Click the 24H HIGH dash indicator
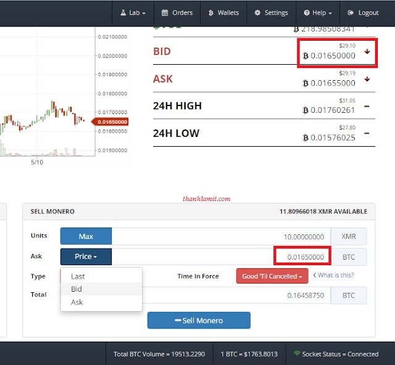 click(x=367, y=106)
